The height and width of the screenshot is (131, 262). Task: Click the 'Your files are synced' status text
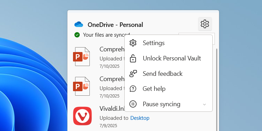click(x=107, y=35)
